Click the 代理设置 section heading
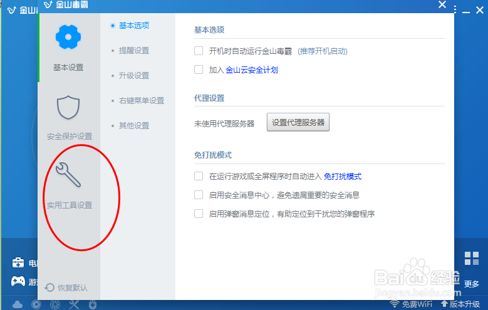The image size is (488, 310). [209, 98]
